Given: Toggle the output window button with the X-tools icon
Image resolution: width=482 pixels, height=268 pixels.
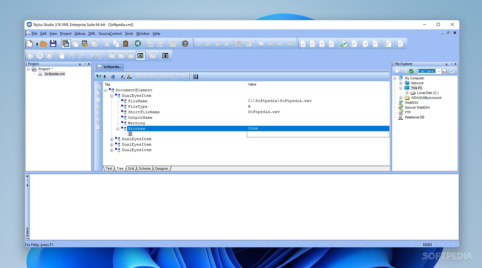Looking at the screenshot, I should 140,56.
